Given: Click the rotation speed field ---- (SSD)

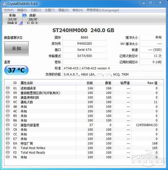Looking at the screenshot, I should coord(151,50).
